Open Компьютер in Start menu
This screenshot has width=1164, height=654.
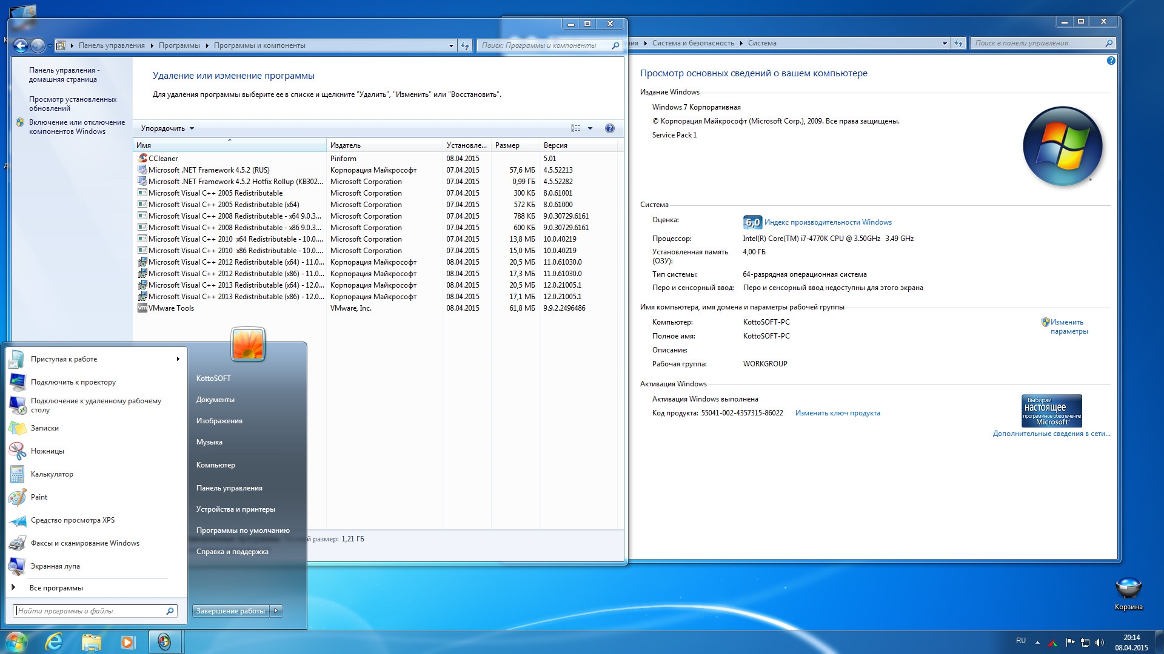pyautogui.click(x=215, y=465)
